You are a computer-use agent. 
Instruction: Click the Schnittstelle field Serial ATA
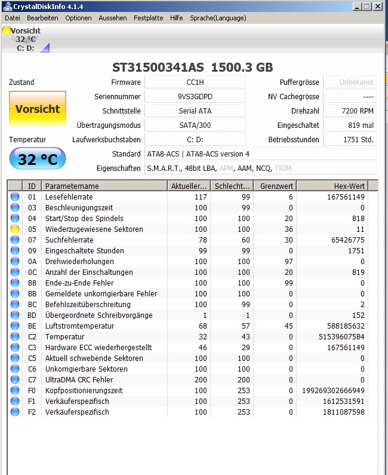[195, 111]
